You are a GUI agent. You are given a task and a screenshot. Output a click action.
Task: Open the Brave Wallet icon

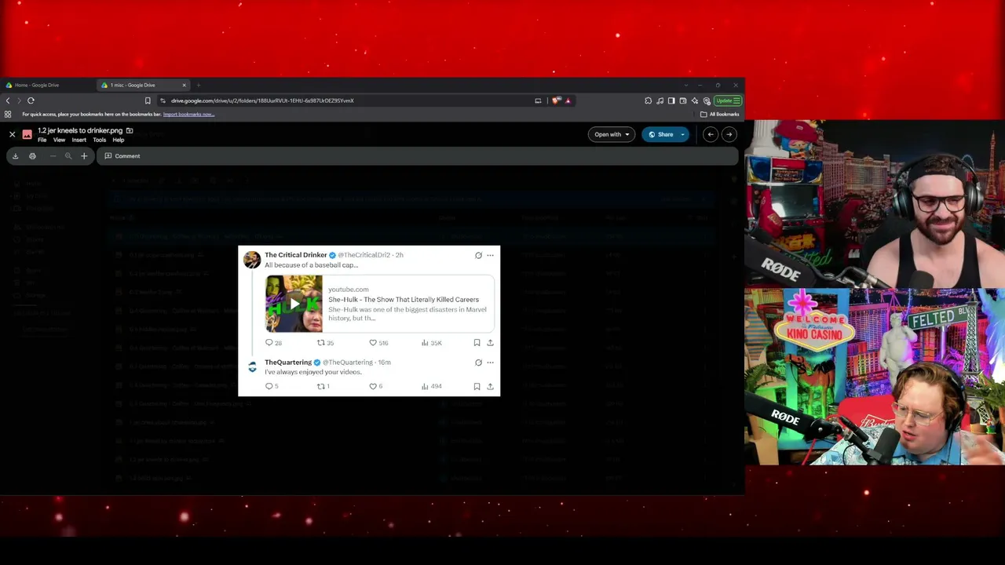683,100
